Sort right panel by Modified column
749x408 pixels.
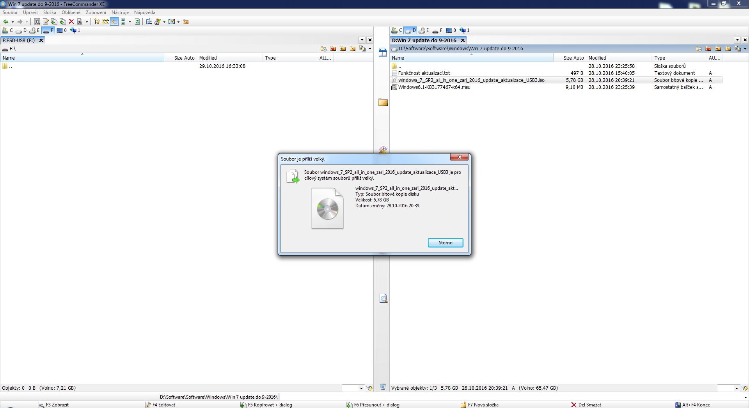click(619, 58)
